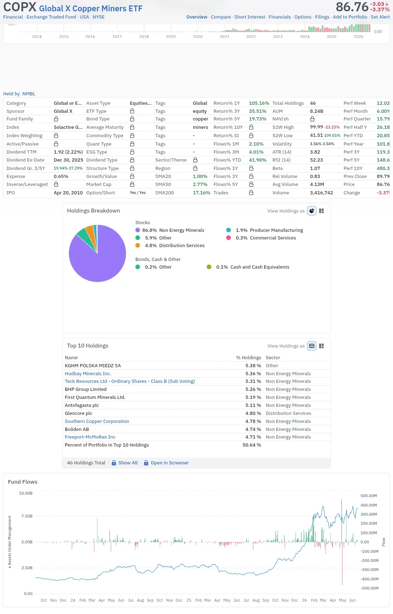Screen dimensions: 393x614
Task: Click lock icon next to Average Maturity
Action: 132,127
